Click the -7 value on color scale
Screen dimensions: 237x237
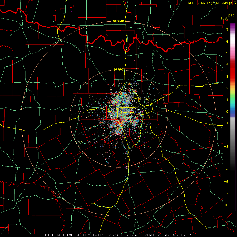[226, 193]
